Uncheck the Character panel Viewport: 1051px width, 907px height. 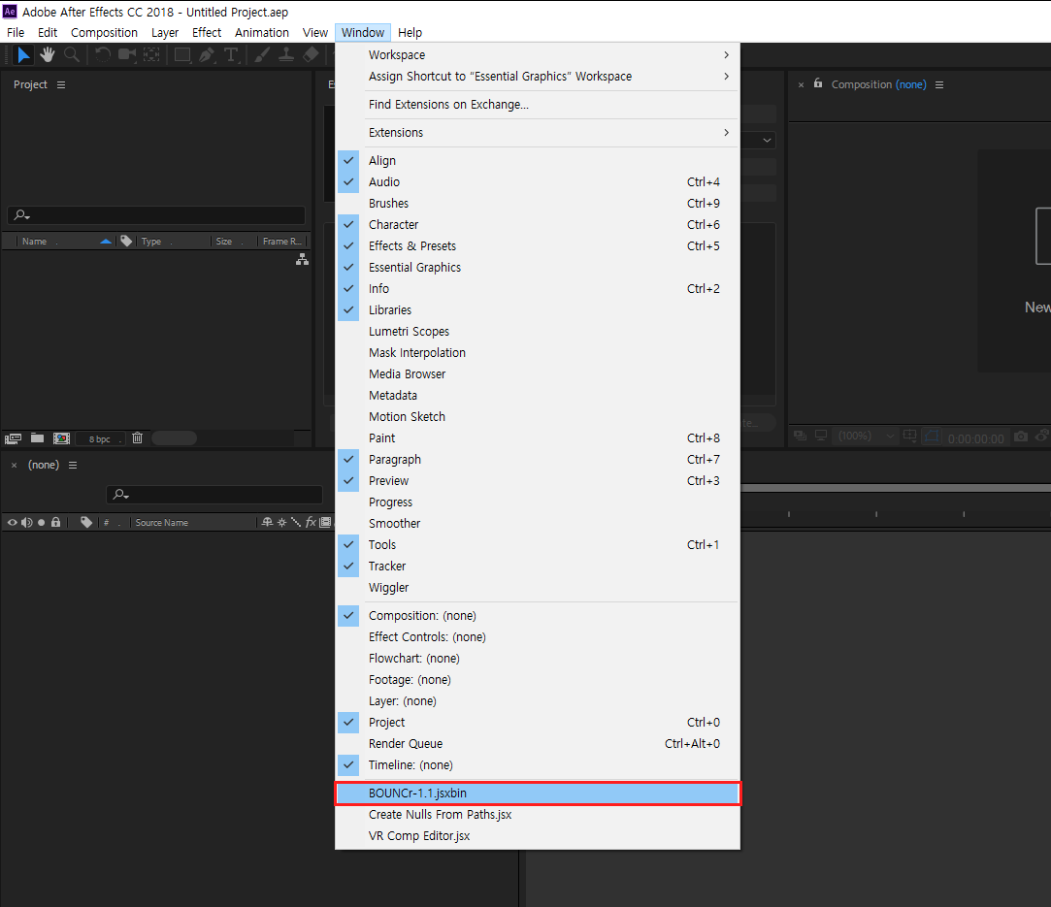click(538, 225)
